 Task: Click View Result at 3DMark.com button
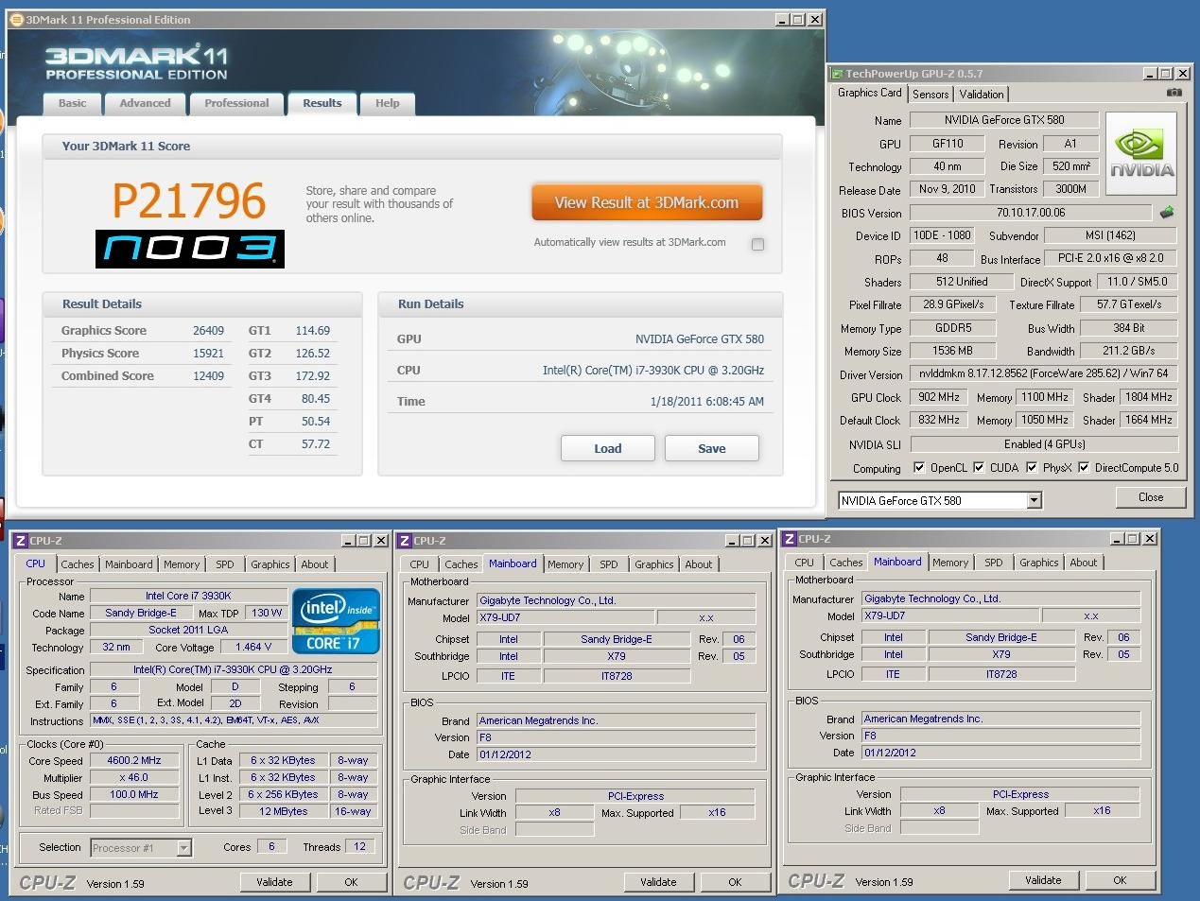646,202
